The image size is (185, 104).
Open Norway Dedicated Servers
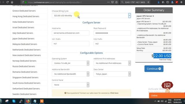[x=24, y=61]
